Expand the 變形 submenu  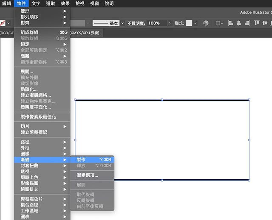42,11
